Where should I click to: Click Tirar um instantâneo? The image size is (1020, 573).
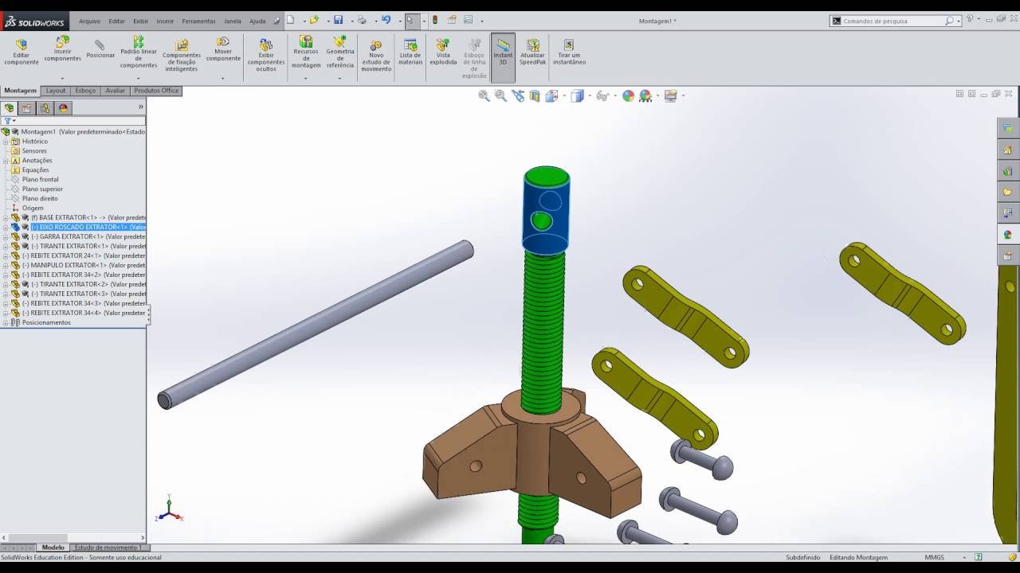[569, 53]
